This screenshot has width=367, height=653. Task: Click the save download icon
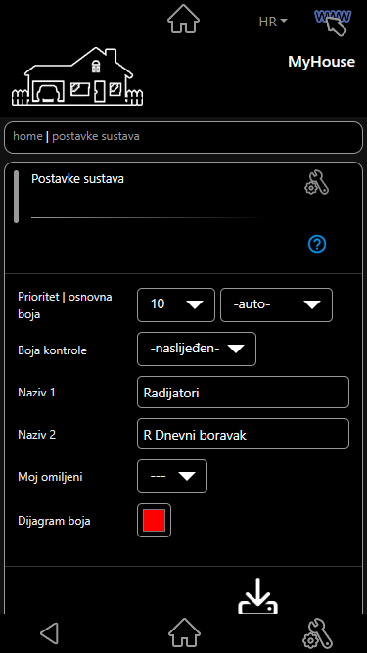click(258, 595)
